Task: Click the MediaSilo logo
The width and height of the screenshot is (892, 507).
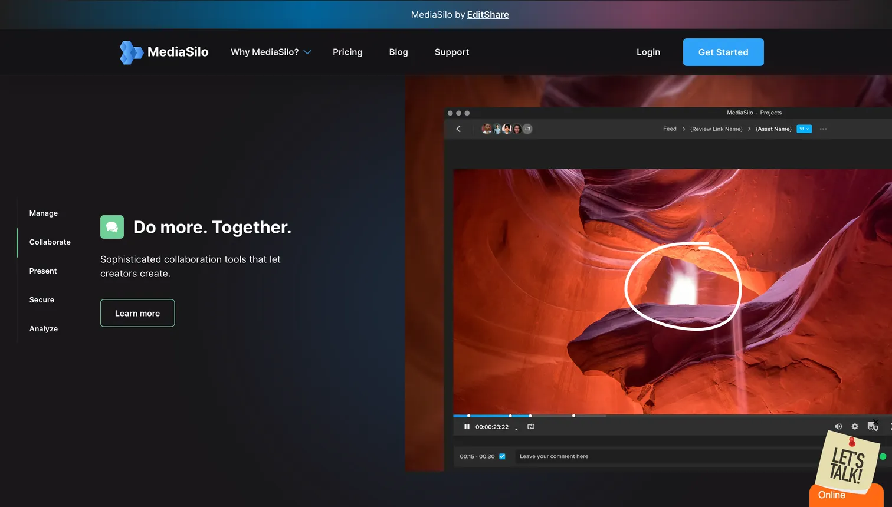Action: 163,52
